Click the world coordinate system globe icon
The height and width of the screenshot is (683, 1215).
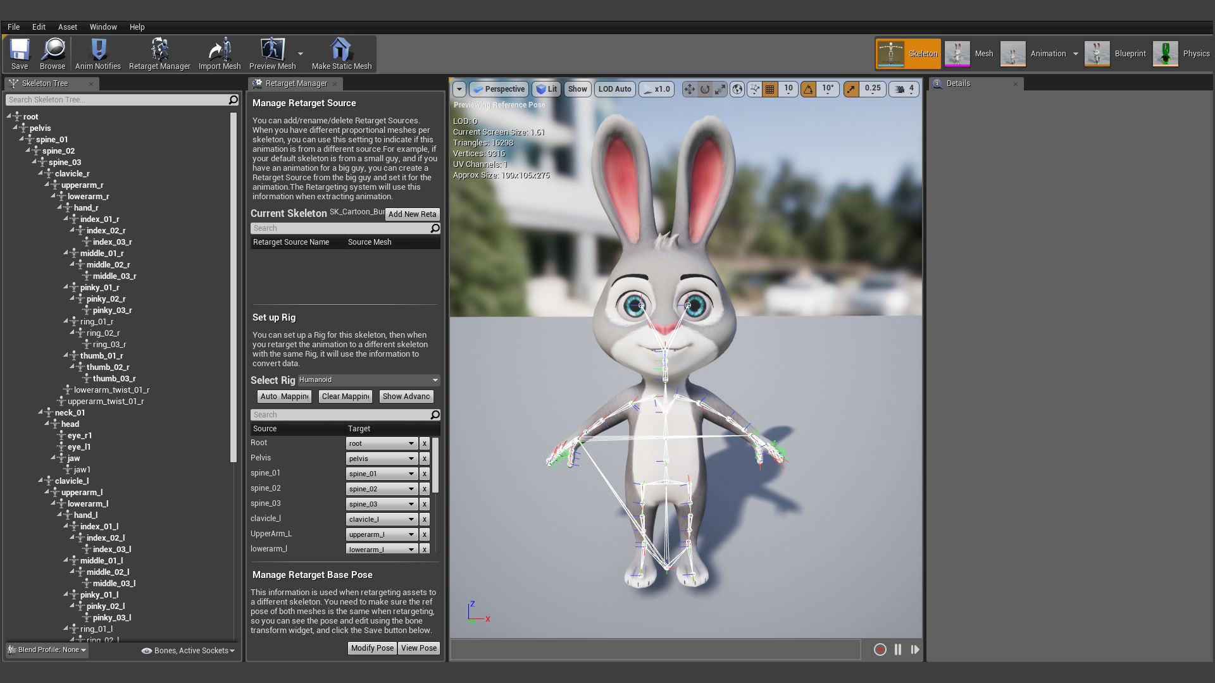737,89
